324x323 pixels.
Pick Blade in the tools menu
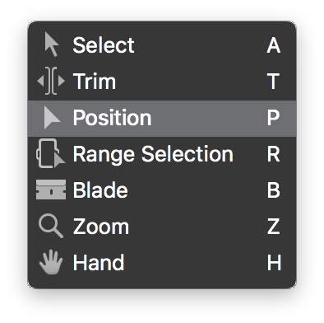(x=162, y=190)
